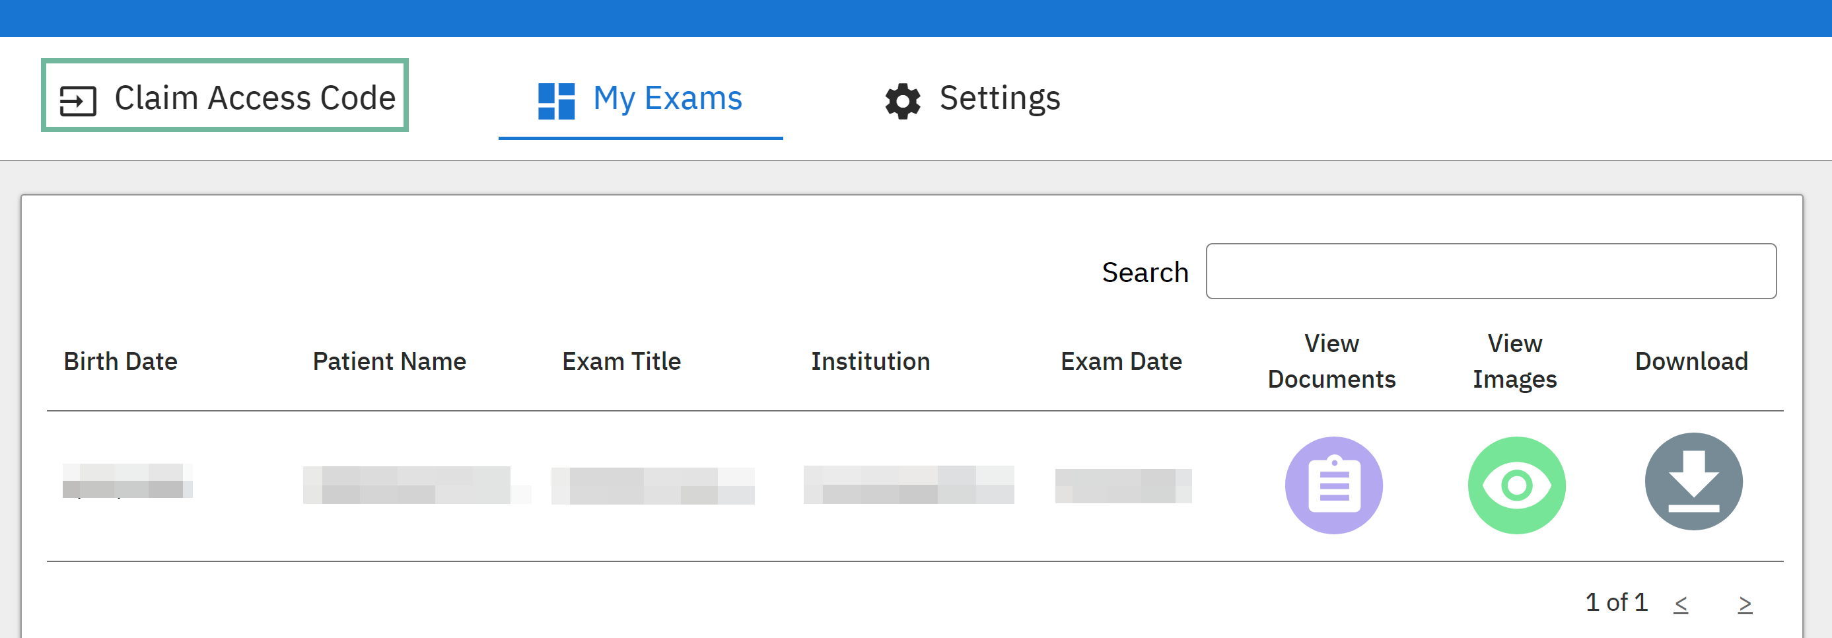Click the View Documents column header
The height and width of the screenshot is (638, 1832).
click(1331, 361)
